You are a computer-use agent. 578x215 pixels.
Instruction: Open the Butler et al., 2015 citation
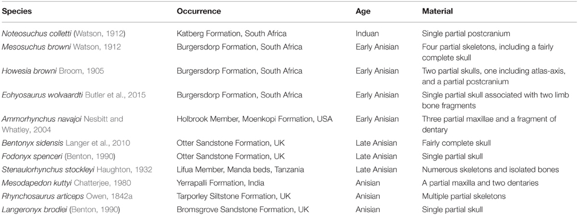[115, 95]
